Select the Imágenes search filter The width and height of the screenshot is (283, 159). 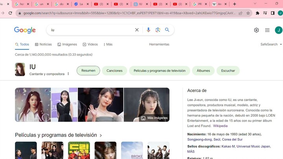click(x=67, y=44)
